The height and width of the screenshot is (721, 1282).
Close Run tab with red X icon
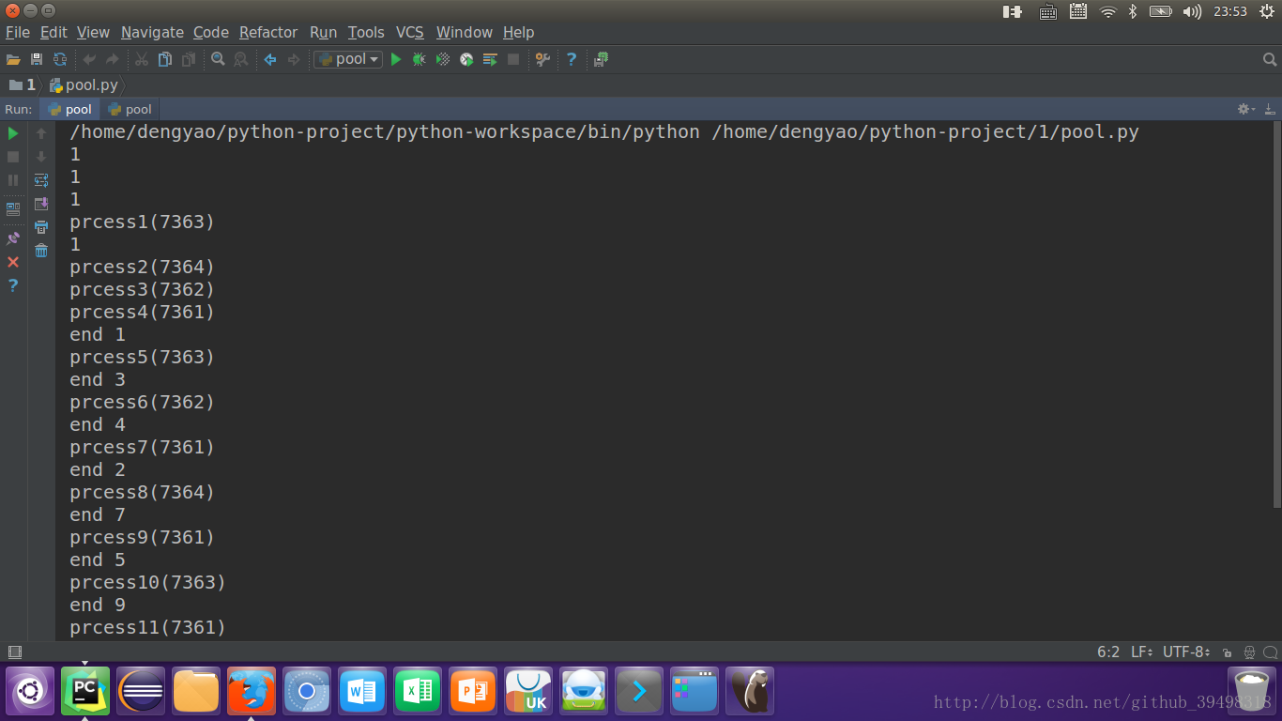[x=13, y=262]
